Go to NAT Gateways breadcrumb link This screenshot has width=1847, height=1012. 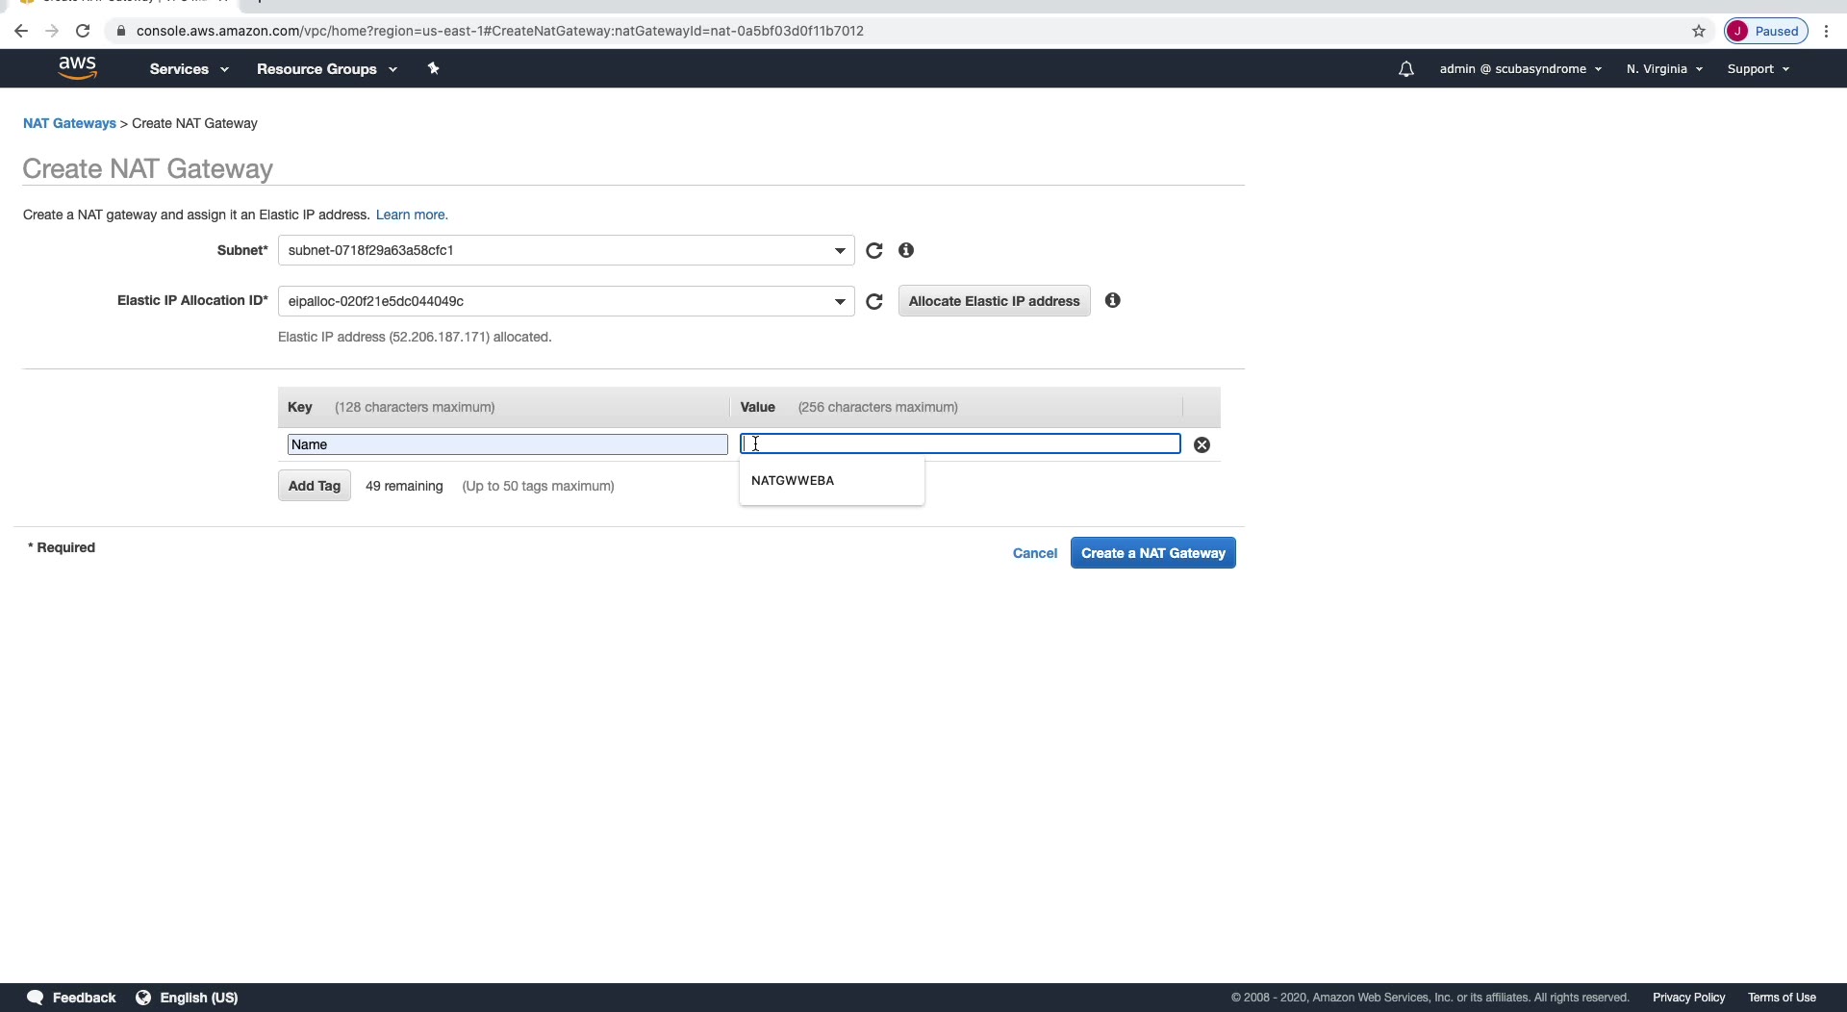coord(69,123)
